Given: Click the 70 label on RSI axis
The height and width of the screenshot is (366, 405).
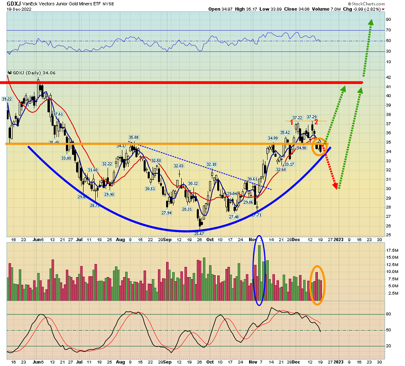Looking at the screenshot, I should 388,30.
